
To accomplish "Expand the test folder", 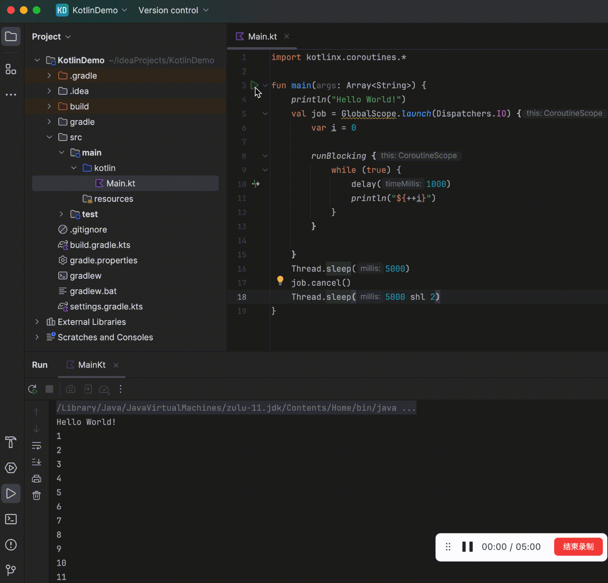I will (61, 214).
